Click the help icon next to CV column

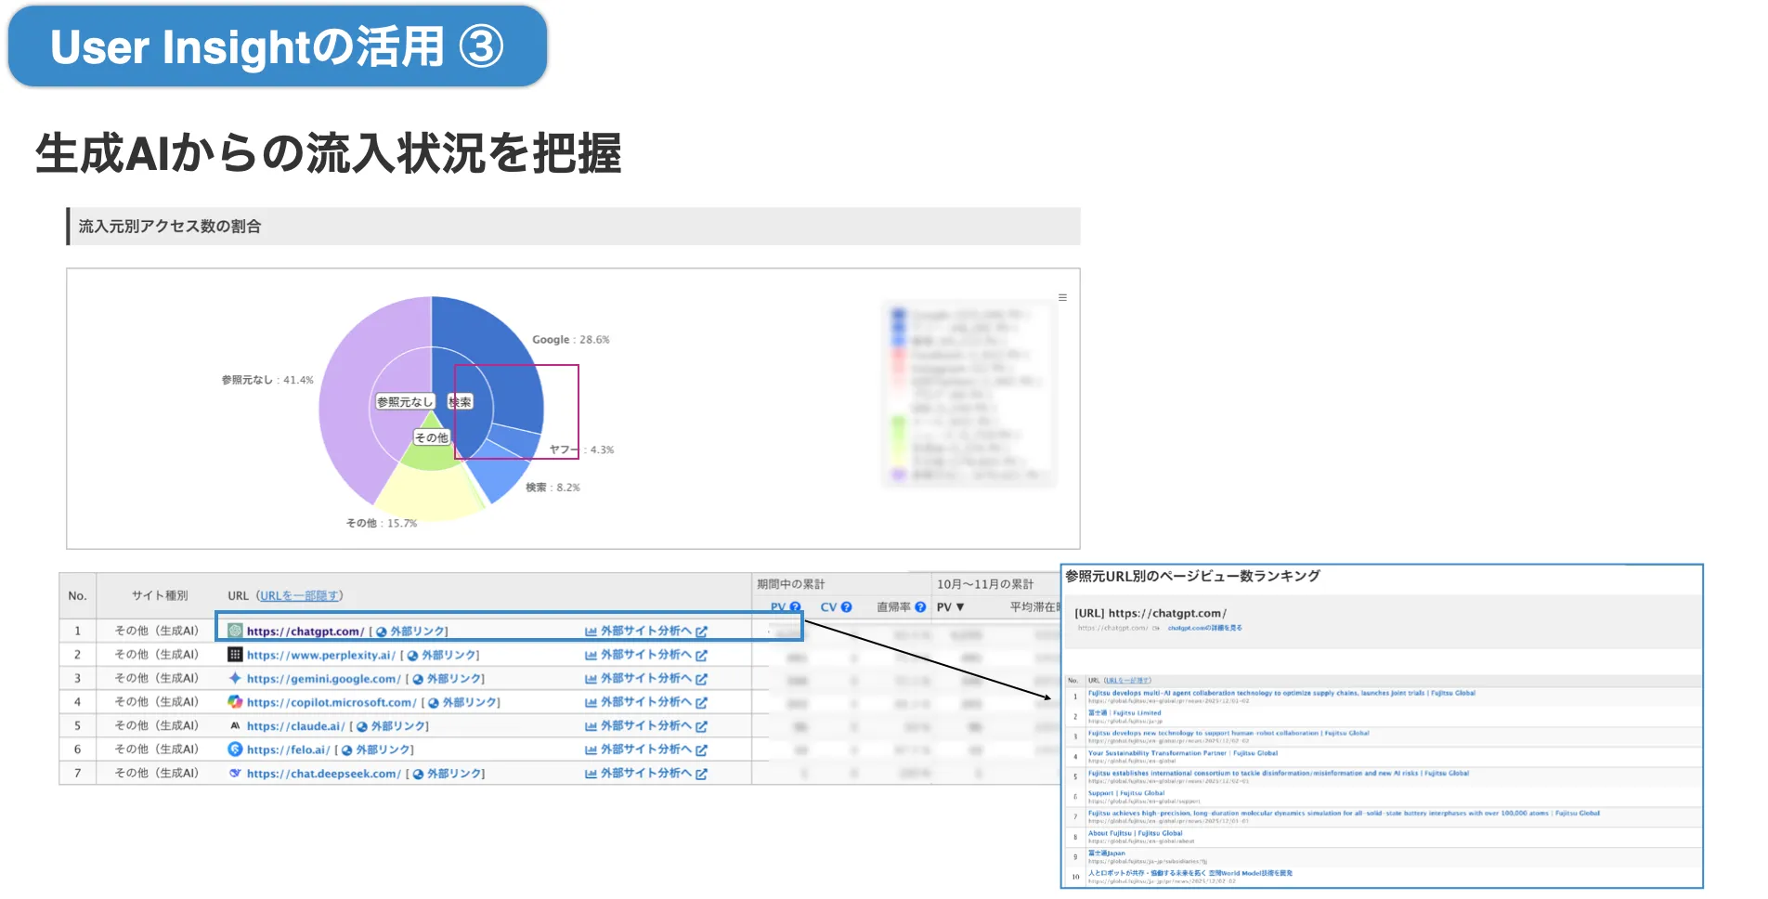(x=846, y=607)
